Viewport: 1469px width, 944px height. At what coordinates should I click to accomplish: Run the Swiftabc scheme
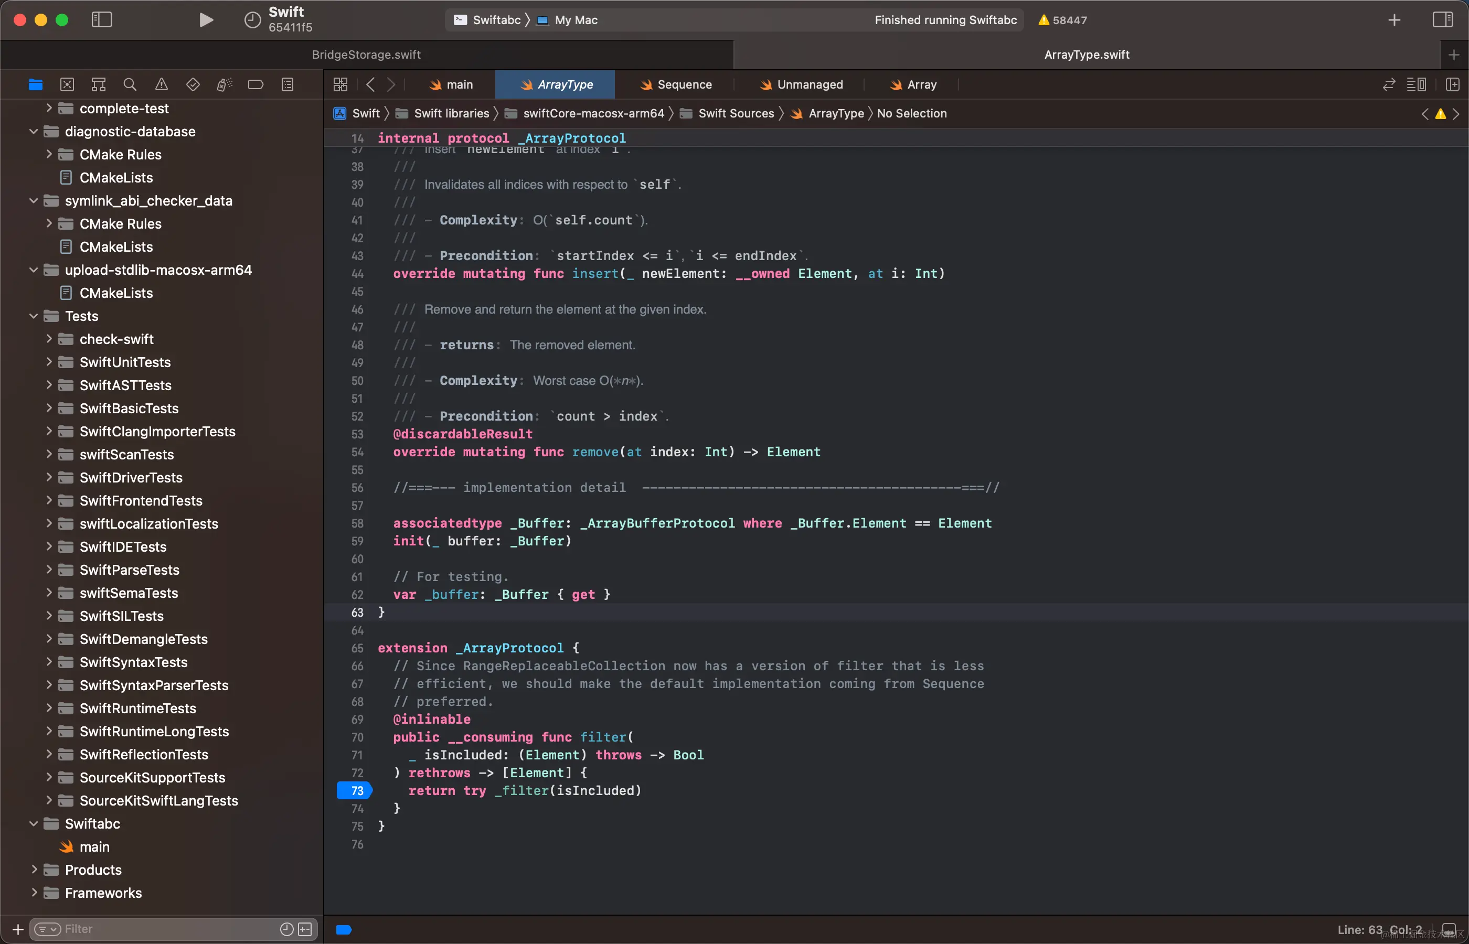(207, 19)
